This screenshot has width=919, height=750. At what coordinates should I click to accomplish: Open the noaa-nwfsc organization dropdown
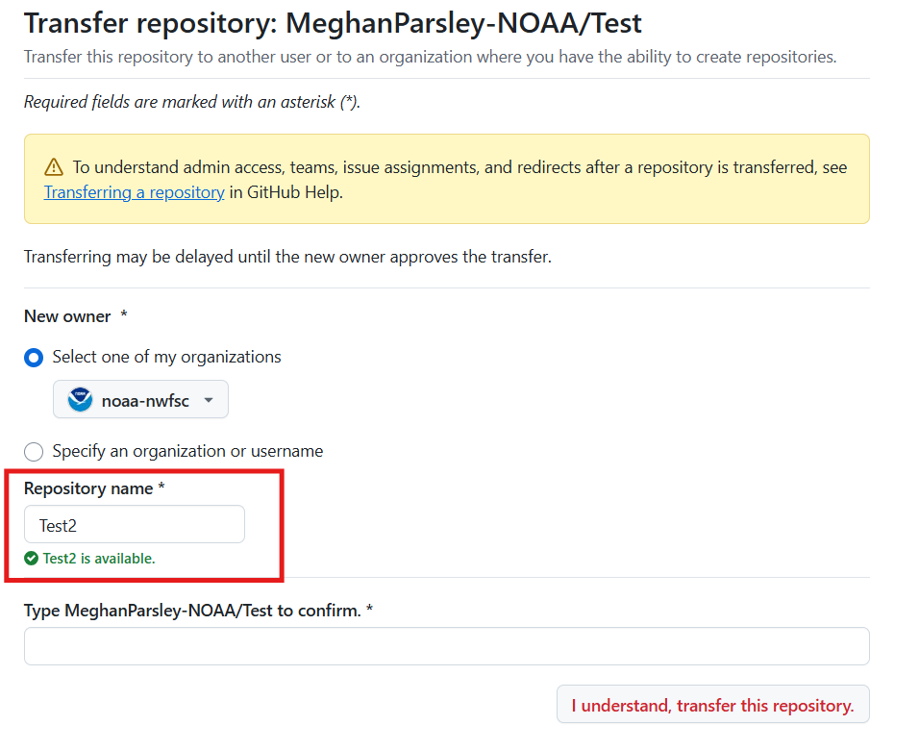click(140, 399)
